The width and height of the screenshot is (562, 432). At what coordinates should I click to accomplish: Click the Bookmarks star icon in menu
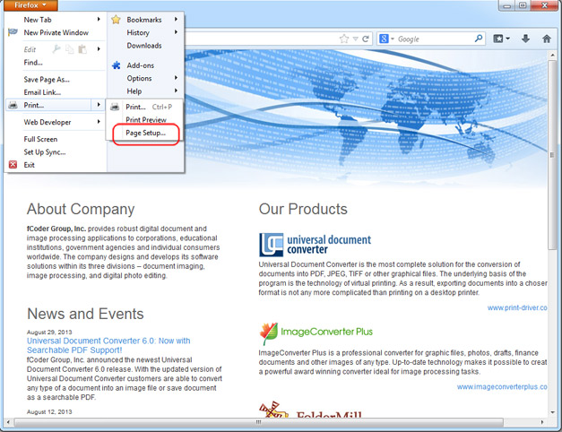click(x=116, y=20)
